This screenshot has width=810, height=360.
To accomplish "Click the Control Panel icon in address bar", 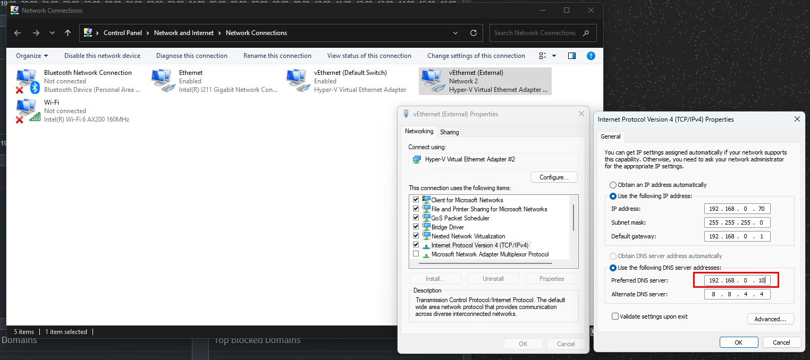I will [88, 32].
